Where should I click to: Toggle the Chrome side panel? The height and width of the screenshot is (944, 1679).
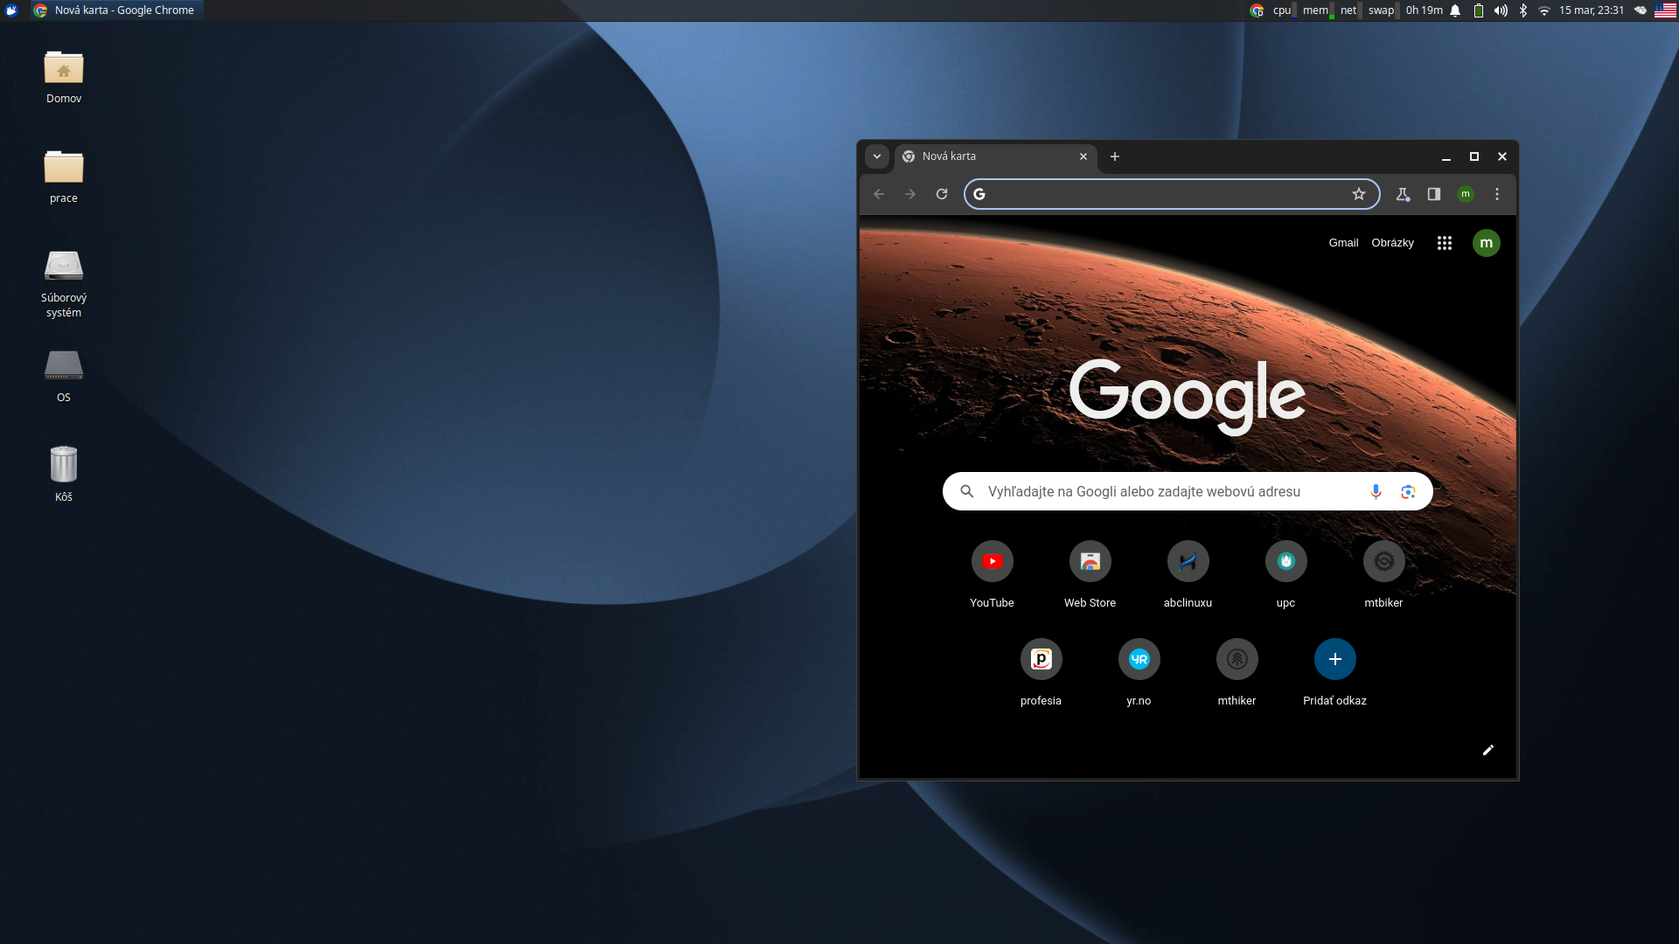[x=1434, y=194]
